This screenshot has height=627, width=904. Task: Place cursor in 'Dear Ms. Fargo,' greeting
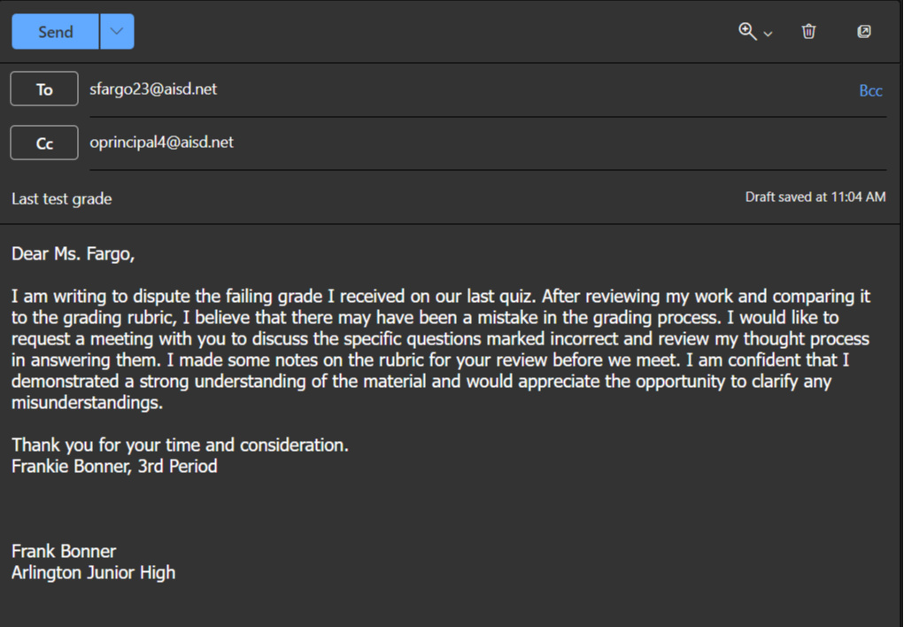coord(73,254)
